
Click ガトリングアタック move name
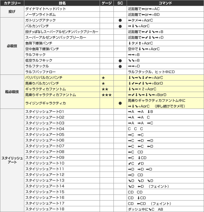[x=41, y=20]
